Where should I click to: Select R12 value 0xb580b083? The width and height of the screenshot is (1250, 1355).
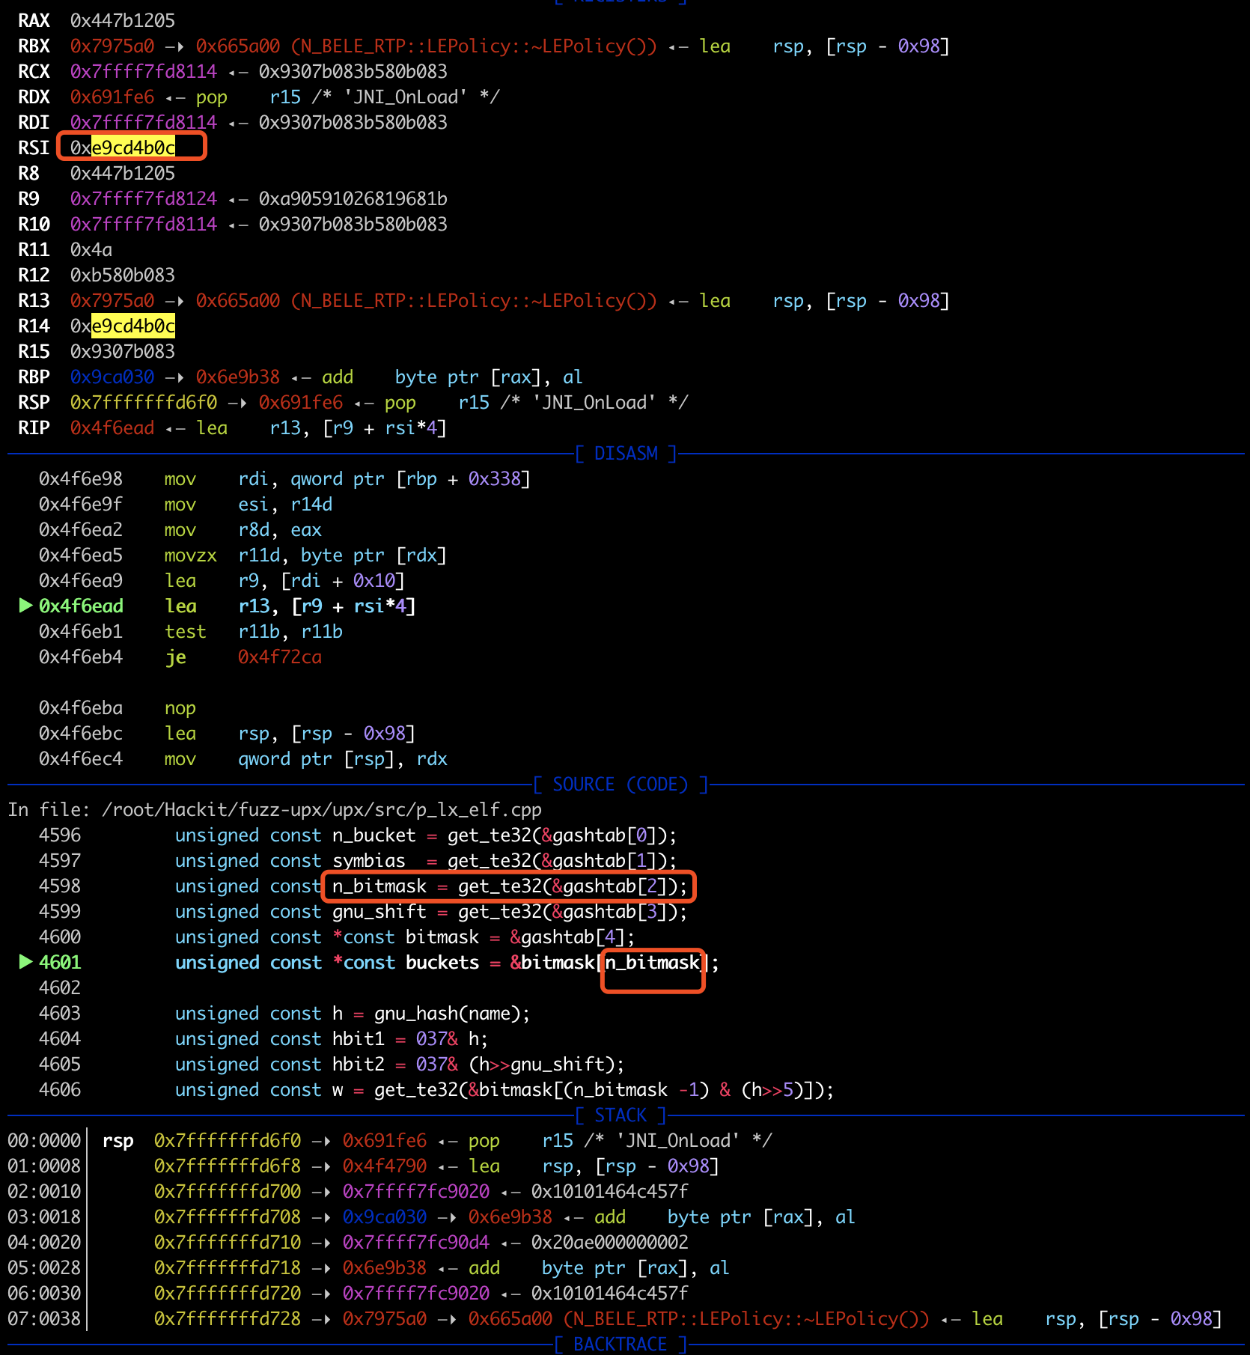point(123,275)
